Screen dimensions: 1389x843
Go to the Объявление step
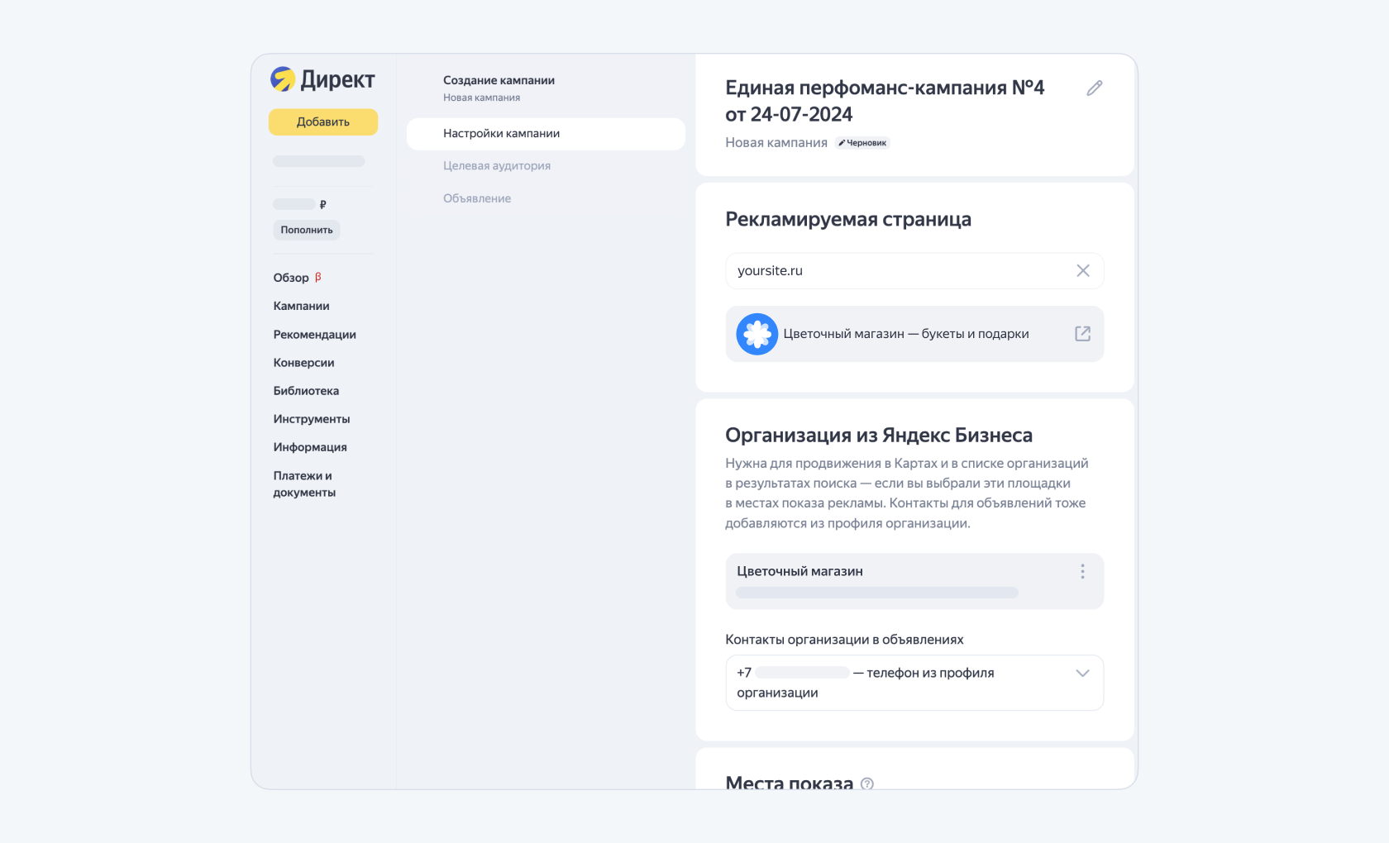[x=477, y=198]
